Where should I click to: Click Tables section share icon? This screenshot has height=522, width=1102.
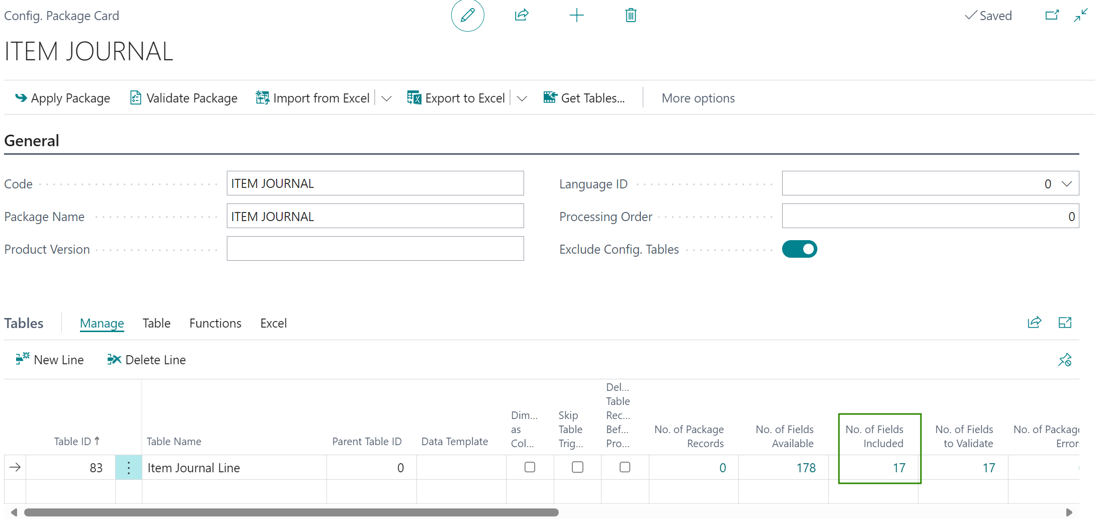(x=1035, y=323)
